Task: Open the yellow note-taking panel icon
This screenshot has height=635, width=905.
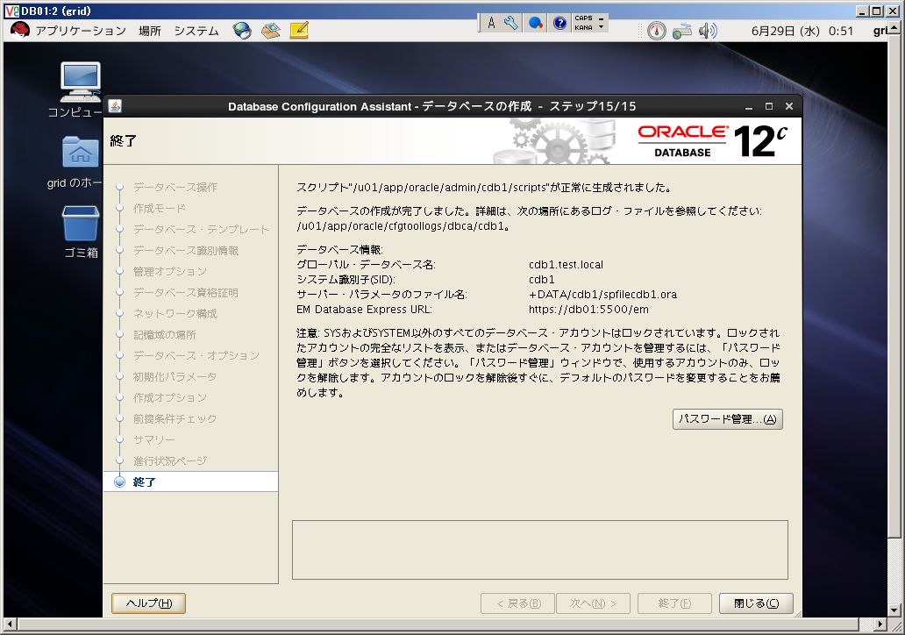Action: coord(299,30)
